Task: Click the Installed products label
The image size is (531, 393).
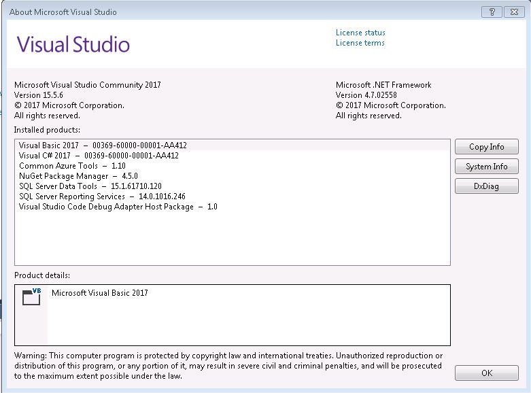Action: [47, 130]
